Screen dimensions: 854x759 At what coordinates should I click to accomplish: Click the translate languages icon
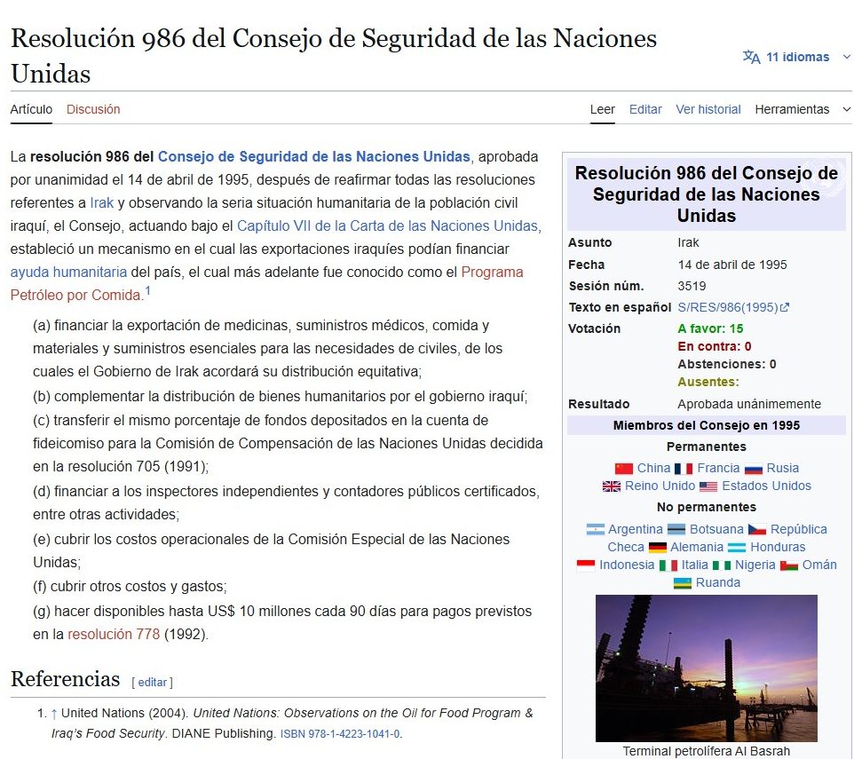coord(751,58)
